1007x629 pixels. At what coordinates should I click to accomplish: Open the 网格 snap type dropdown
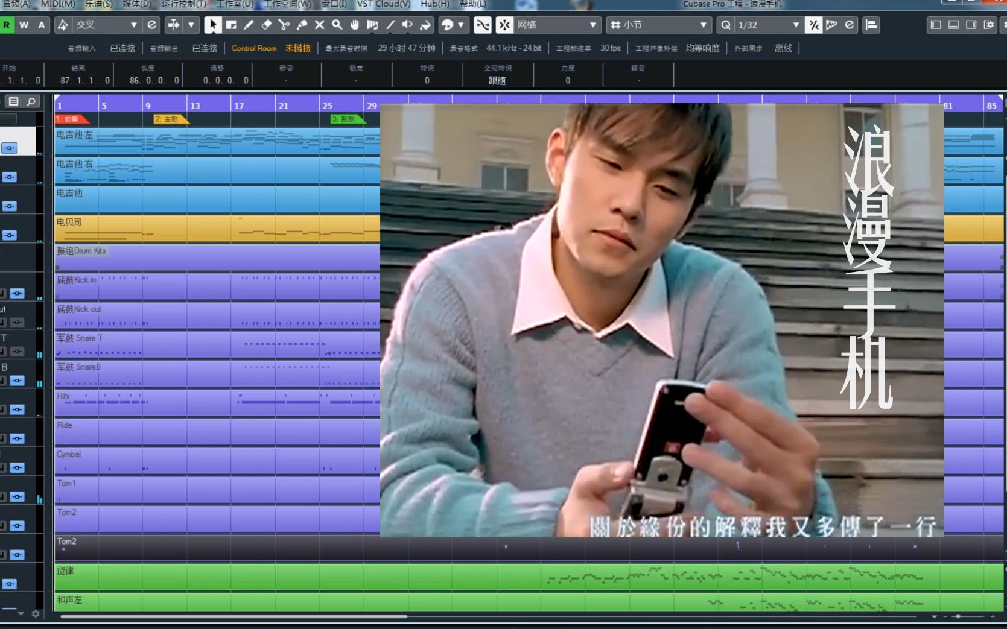click(x=557, y=25)
